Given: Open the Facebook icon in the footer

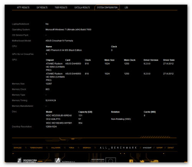Looking at the screenshot, I should (x=131, y=161).
